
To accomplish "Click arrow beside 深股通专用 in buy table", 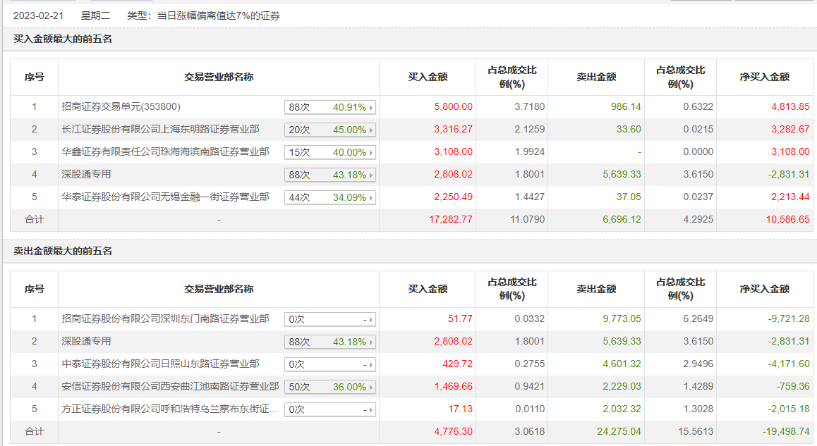I will coord(371,175).
